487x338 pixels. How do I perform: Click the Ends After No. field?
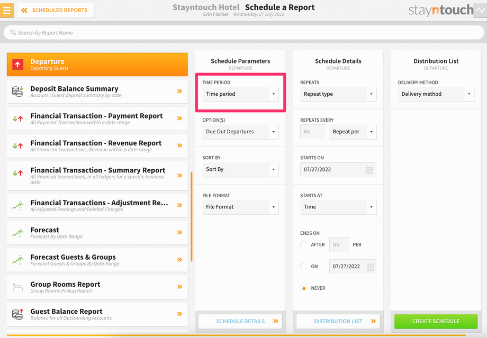click(x=339, y=244)
